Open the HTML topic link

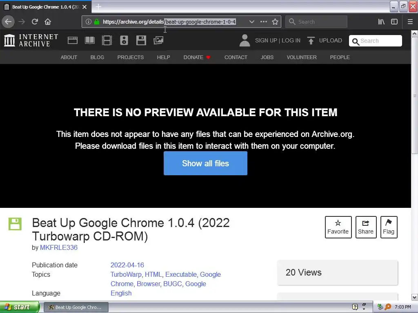[153, 274]
